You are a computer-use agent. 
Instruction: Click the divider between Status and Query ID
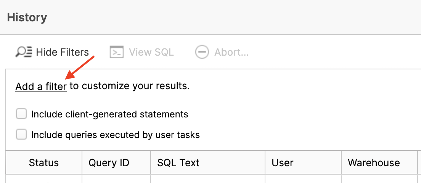82,163
